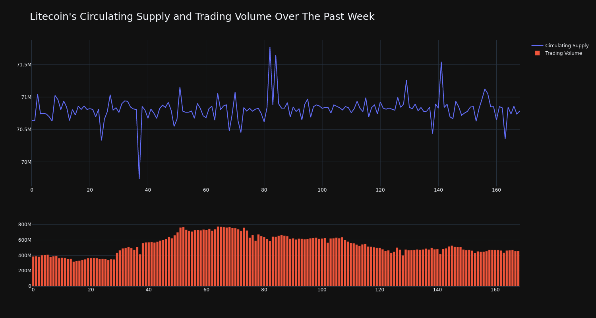
Task: Click the 800M volume axis label
Action: pyautogui.click(x=25, y=225)
